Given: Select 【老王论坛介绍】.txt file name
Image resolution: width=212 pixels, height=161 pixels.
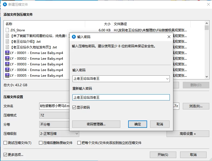Looking at the screenshot, I should tap(25, 42).
